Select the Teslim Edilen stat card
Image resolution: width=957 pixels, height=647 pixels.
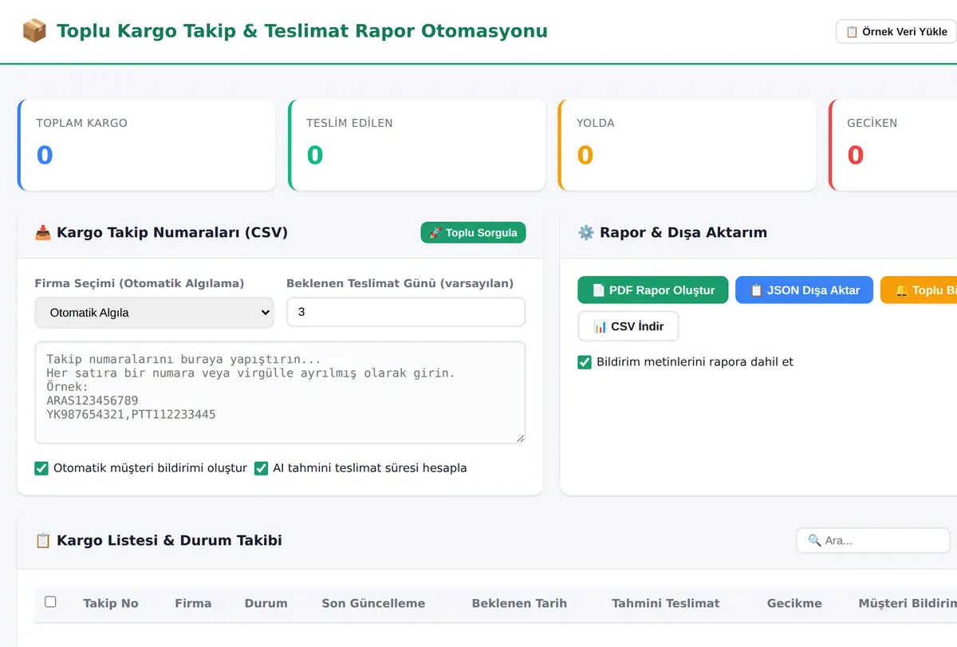point(417,145)
